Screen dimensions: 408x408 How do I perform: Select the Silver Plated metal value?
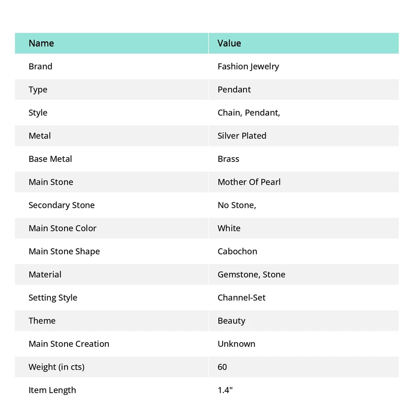coord(242,136)
